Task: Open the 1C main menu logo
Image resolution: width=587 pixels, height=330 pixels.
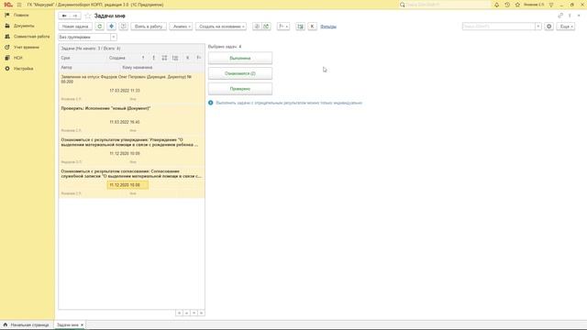Action: click(x=8, y=5)
